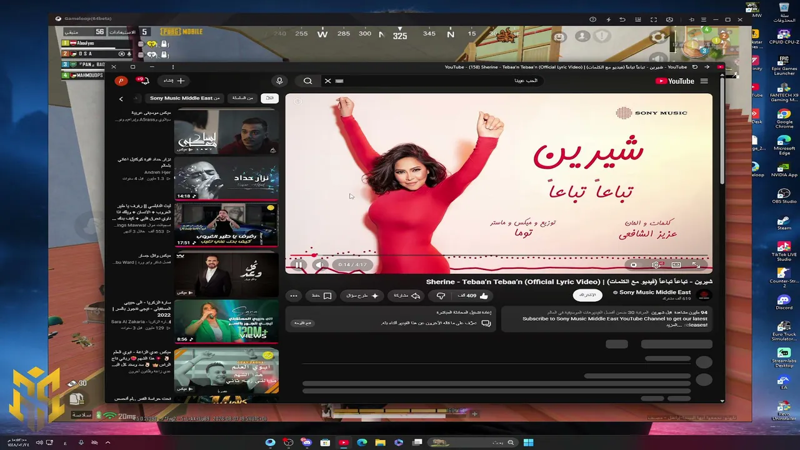Clear the search box with the X icon
The image size is (800, 450).
point(327,81)
